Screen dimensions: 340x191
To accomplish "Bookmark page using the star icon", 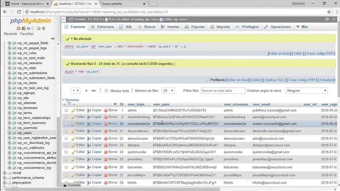I will pos(329,12).
